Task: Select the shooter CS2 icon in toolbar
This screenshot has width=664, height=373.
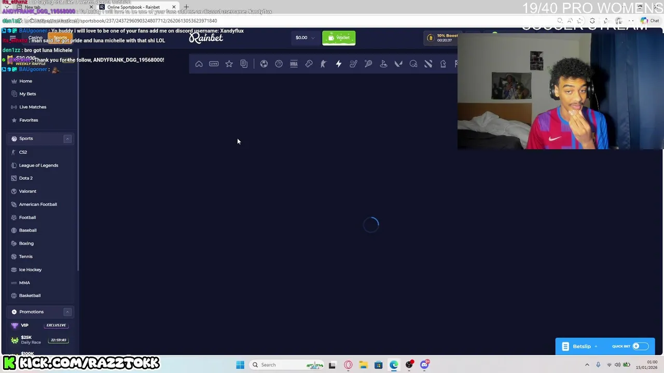Action: click(324, 64)
